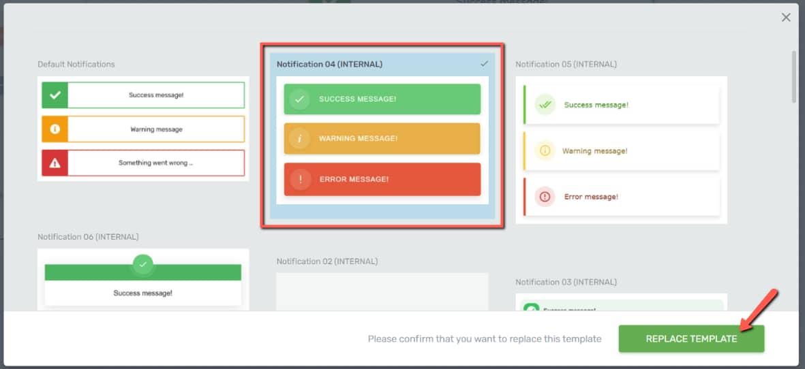
Task: Click the green checkmark icon in Default Notifications
Action: [x=55, y=95]
